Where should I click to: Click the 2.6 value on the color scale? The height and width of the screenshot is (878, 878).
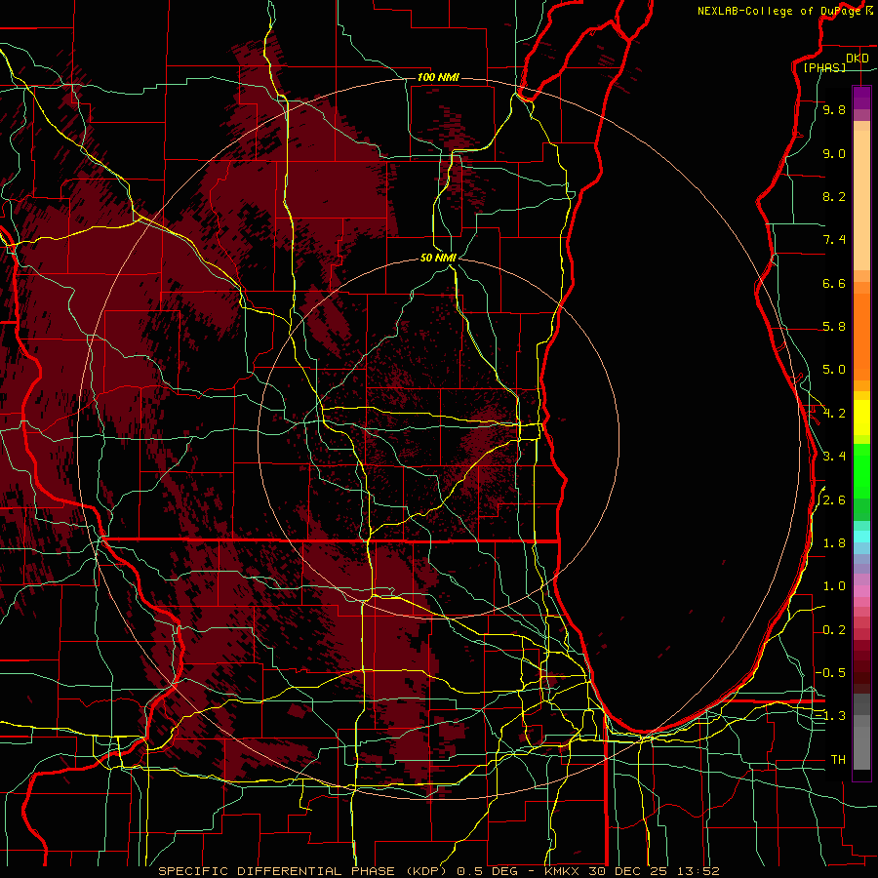tap(834, 500)
